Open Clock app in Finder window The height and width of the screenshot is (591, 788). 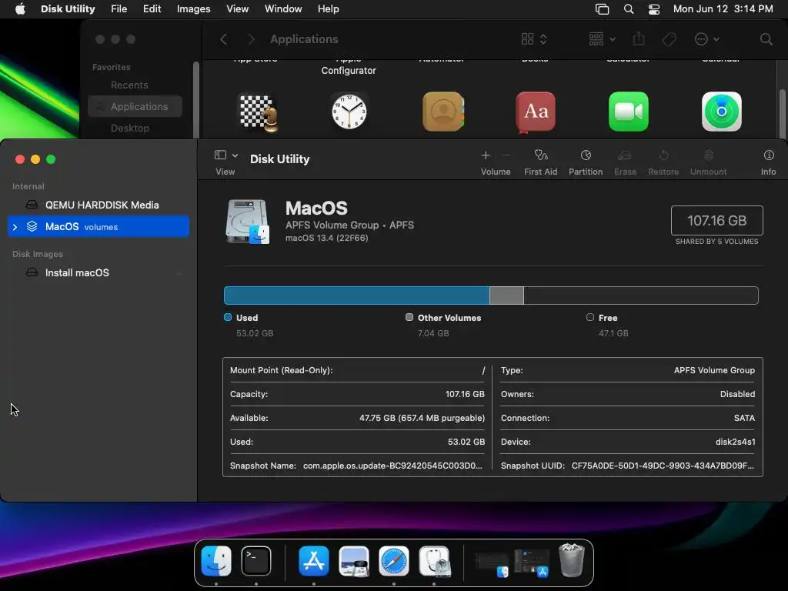(x=349, y=112)
